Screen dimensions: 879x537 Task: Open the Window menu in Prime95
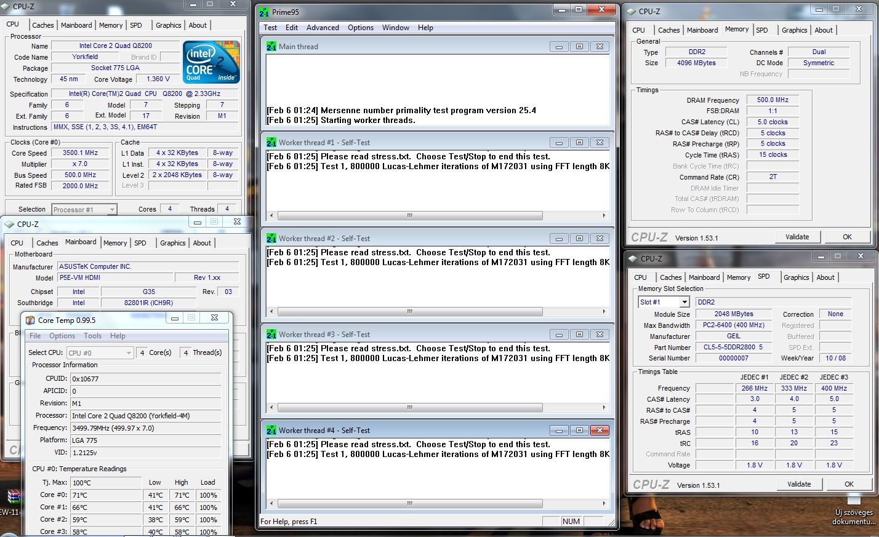[396, 28]
